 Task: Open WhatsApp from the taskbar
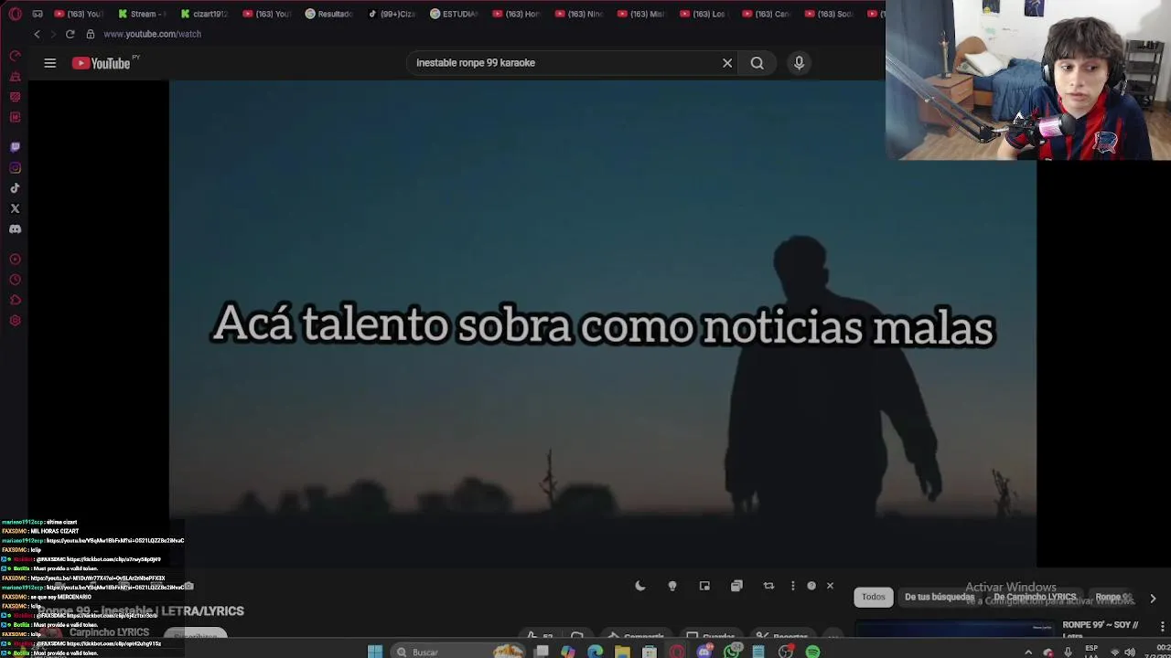point(731,652)
